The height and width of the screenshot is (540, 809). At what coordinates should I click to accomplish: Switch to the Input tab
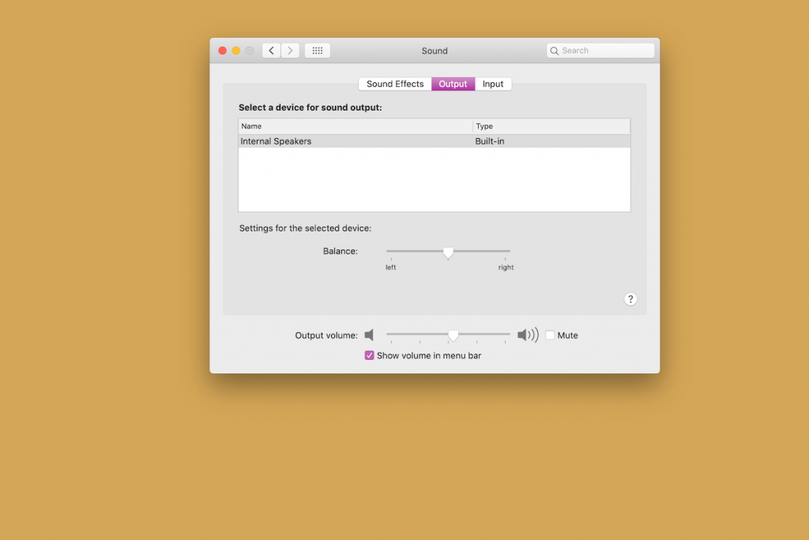[x=492, y=84]
